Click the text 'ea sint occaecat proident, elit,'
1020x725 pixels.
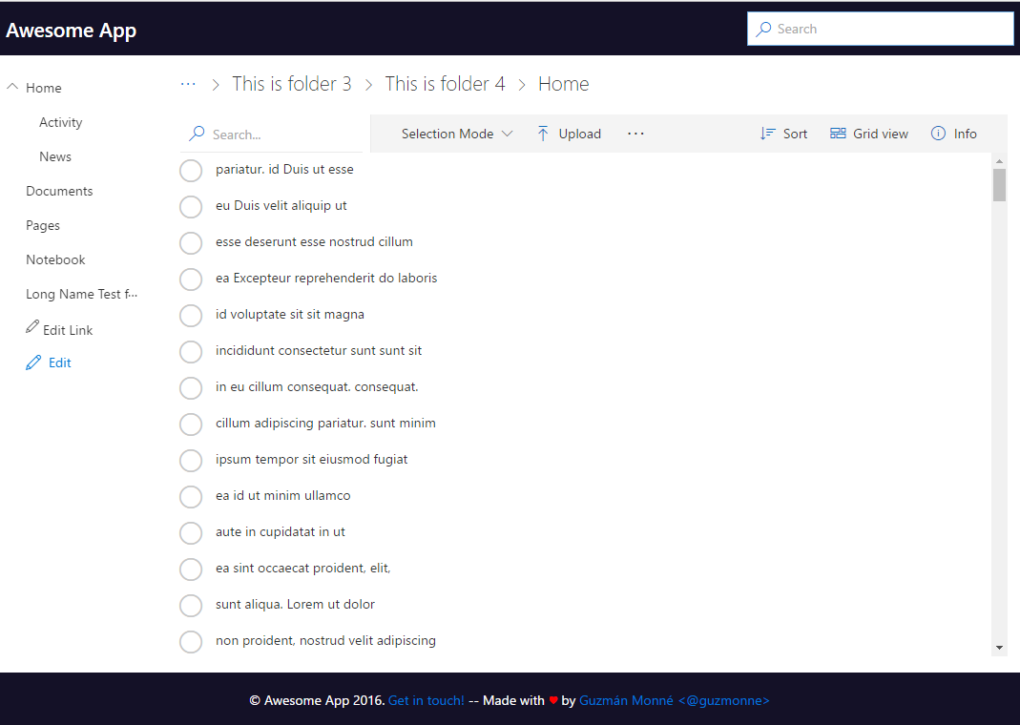(x=303, y=568)
